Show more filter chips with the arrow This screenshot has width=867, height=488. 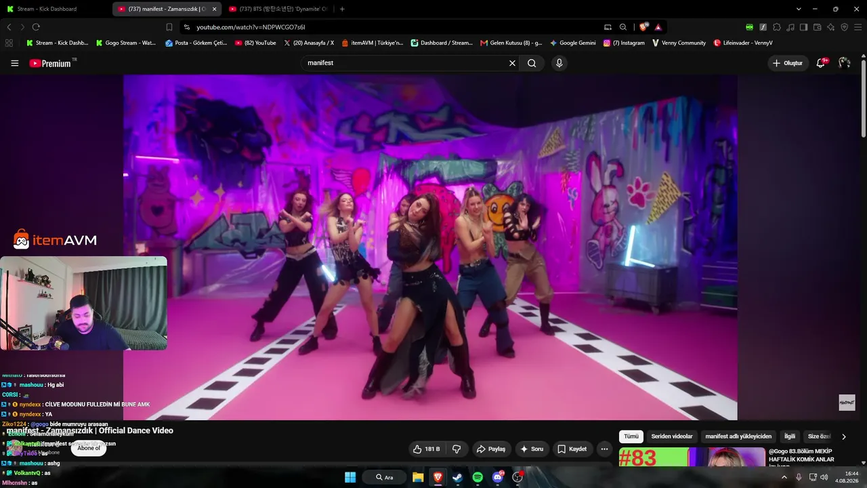click(x=843, y=436)
